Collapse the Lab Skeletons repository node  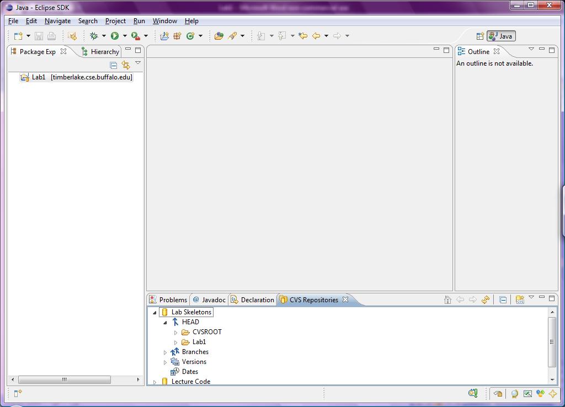[154, 312]
